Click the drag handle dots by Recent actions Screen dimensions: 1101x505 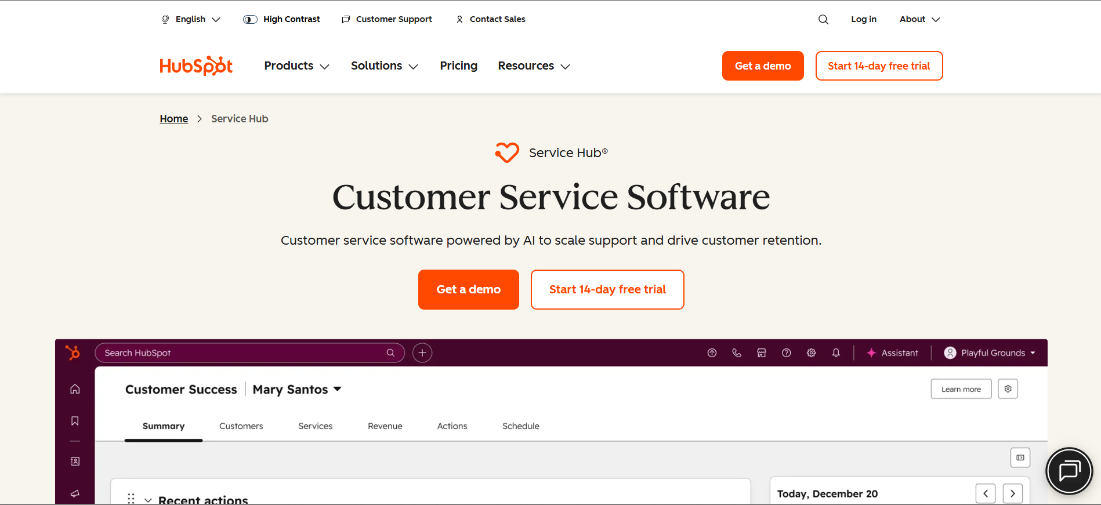click(x=131, y=499)
